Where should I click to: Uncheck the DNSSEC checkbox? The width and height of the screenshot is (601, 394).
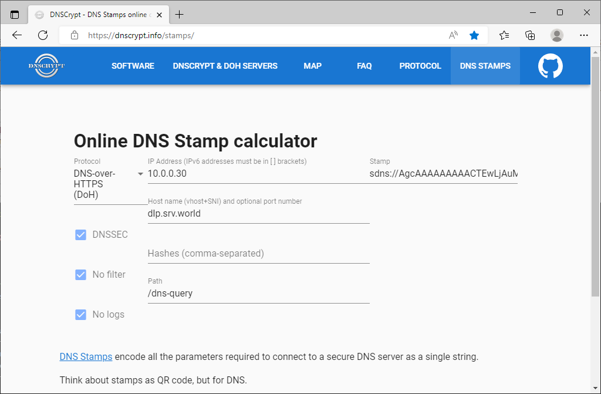pos(81,235)
